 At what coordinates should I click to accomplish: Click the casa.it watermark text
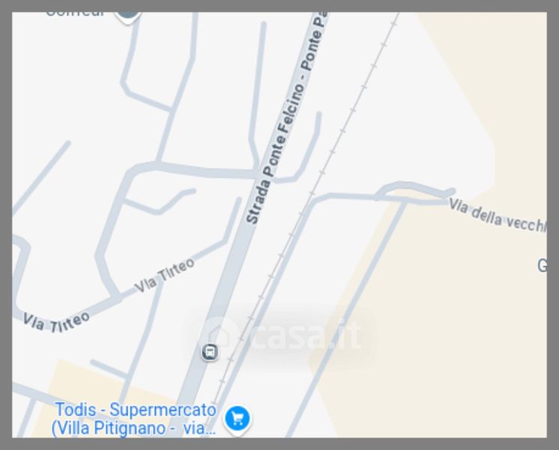click(306, 334)
